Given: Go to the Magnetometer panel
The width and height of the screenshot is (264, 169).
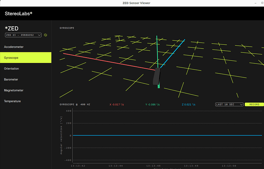Looking at the screenshot, I should [13, 90].
